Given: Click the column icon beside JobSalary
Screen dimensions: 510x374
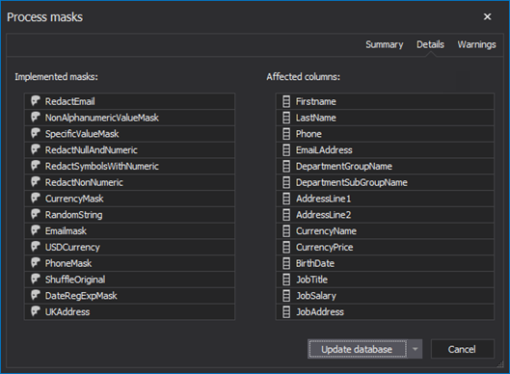Looking at the screenshot, I should click(286, 296).
